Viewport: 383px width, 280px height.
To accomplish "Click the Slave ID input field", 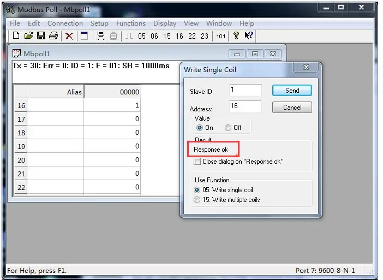I will pyautogui.click(x=246, y=90).
